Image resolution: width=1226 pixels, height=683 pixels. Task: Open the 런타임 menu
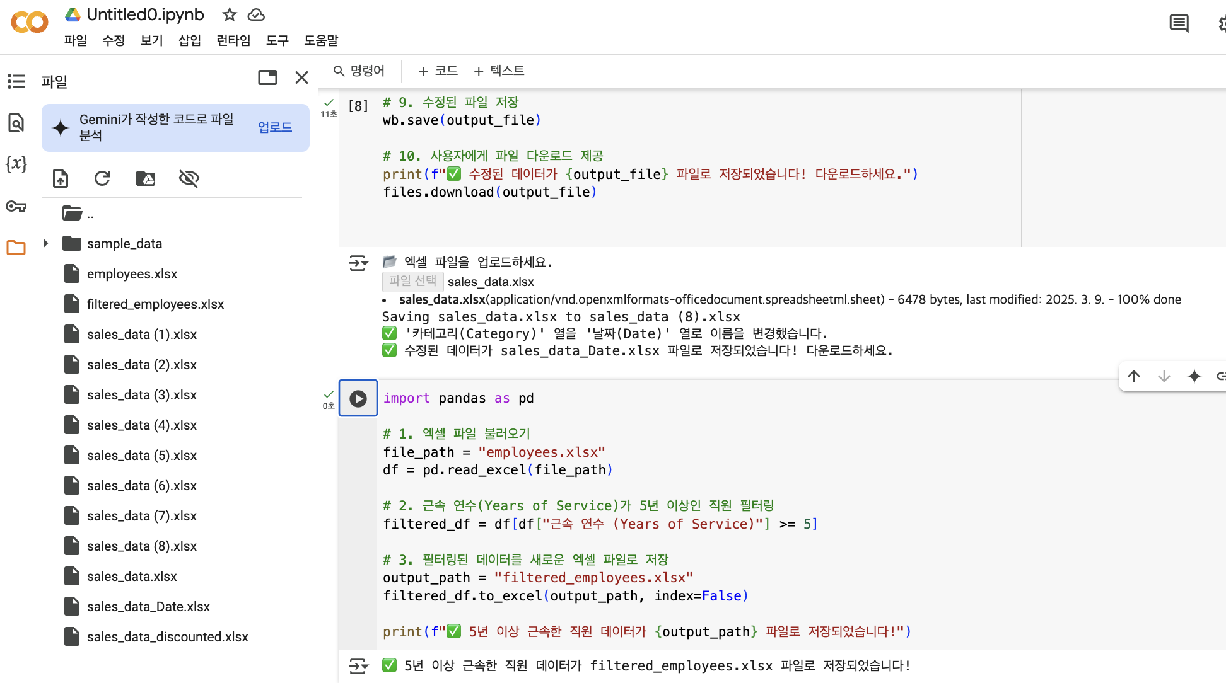[x=233, y=40]
